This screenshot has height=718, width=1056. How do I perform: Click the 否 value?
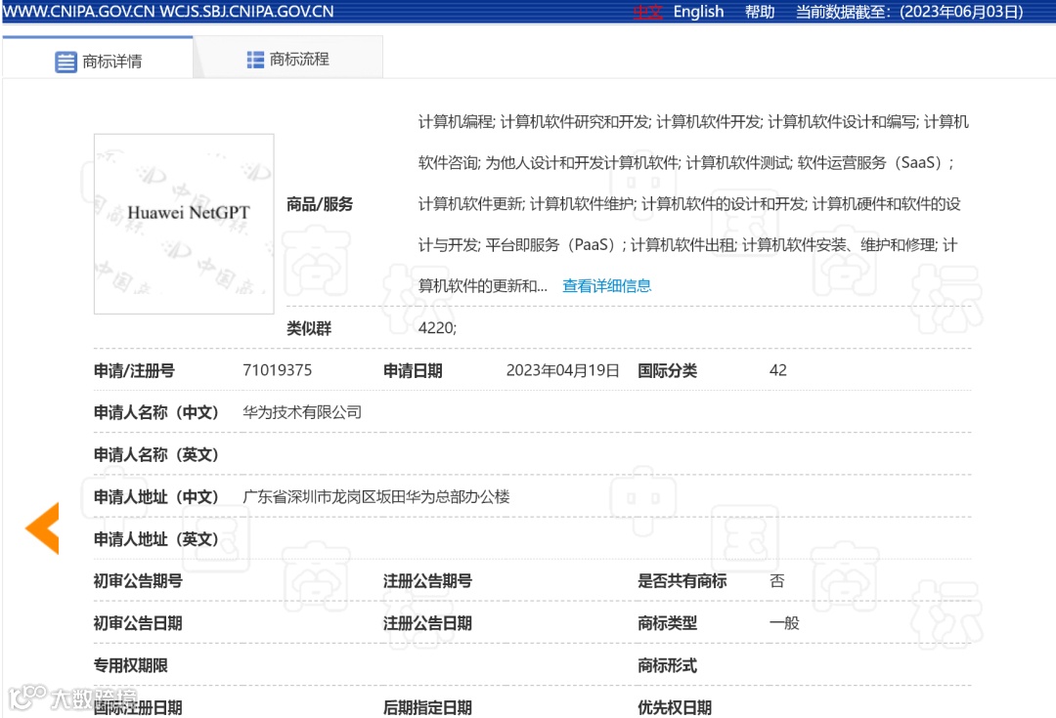776,580
